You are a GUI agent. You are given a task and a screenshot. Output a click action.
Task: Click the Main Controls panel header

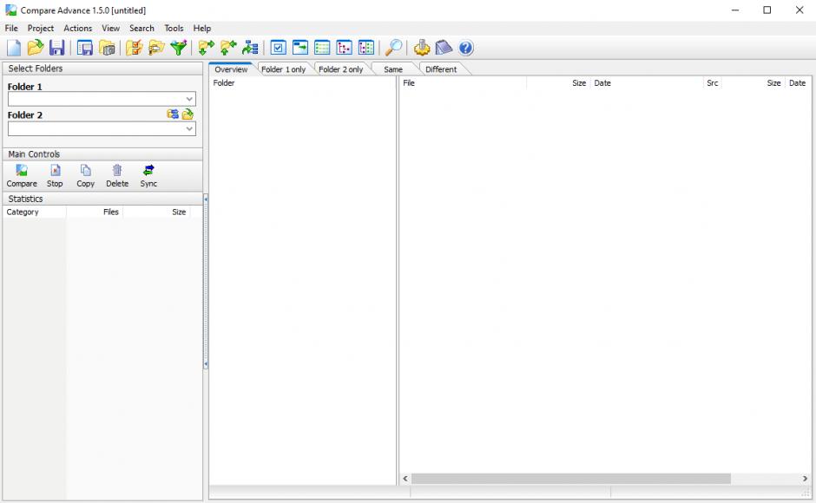(x=102, y=154)
